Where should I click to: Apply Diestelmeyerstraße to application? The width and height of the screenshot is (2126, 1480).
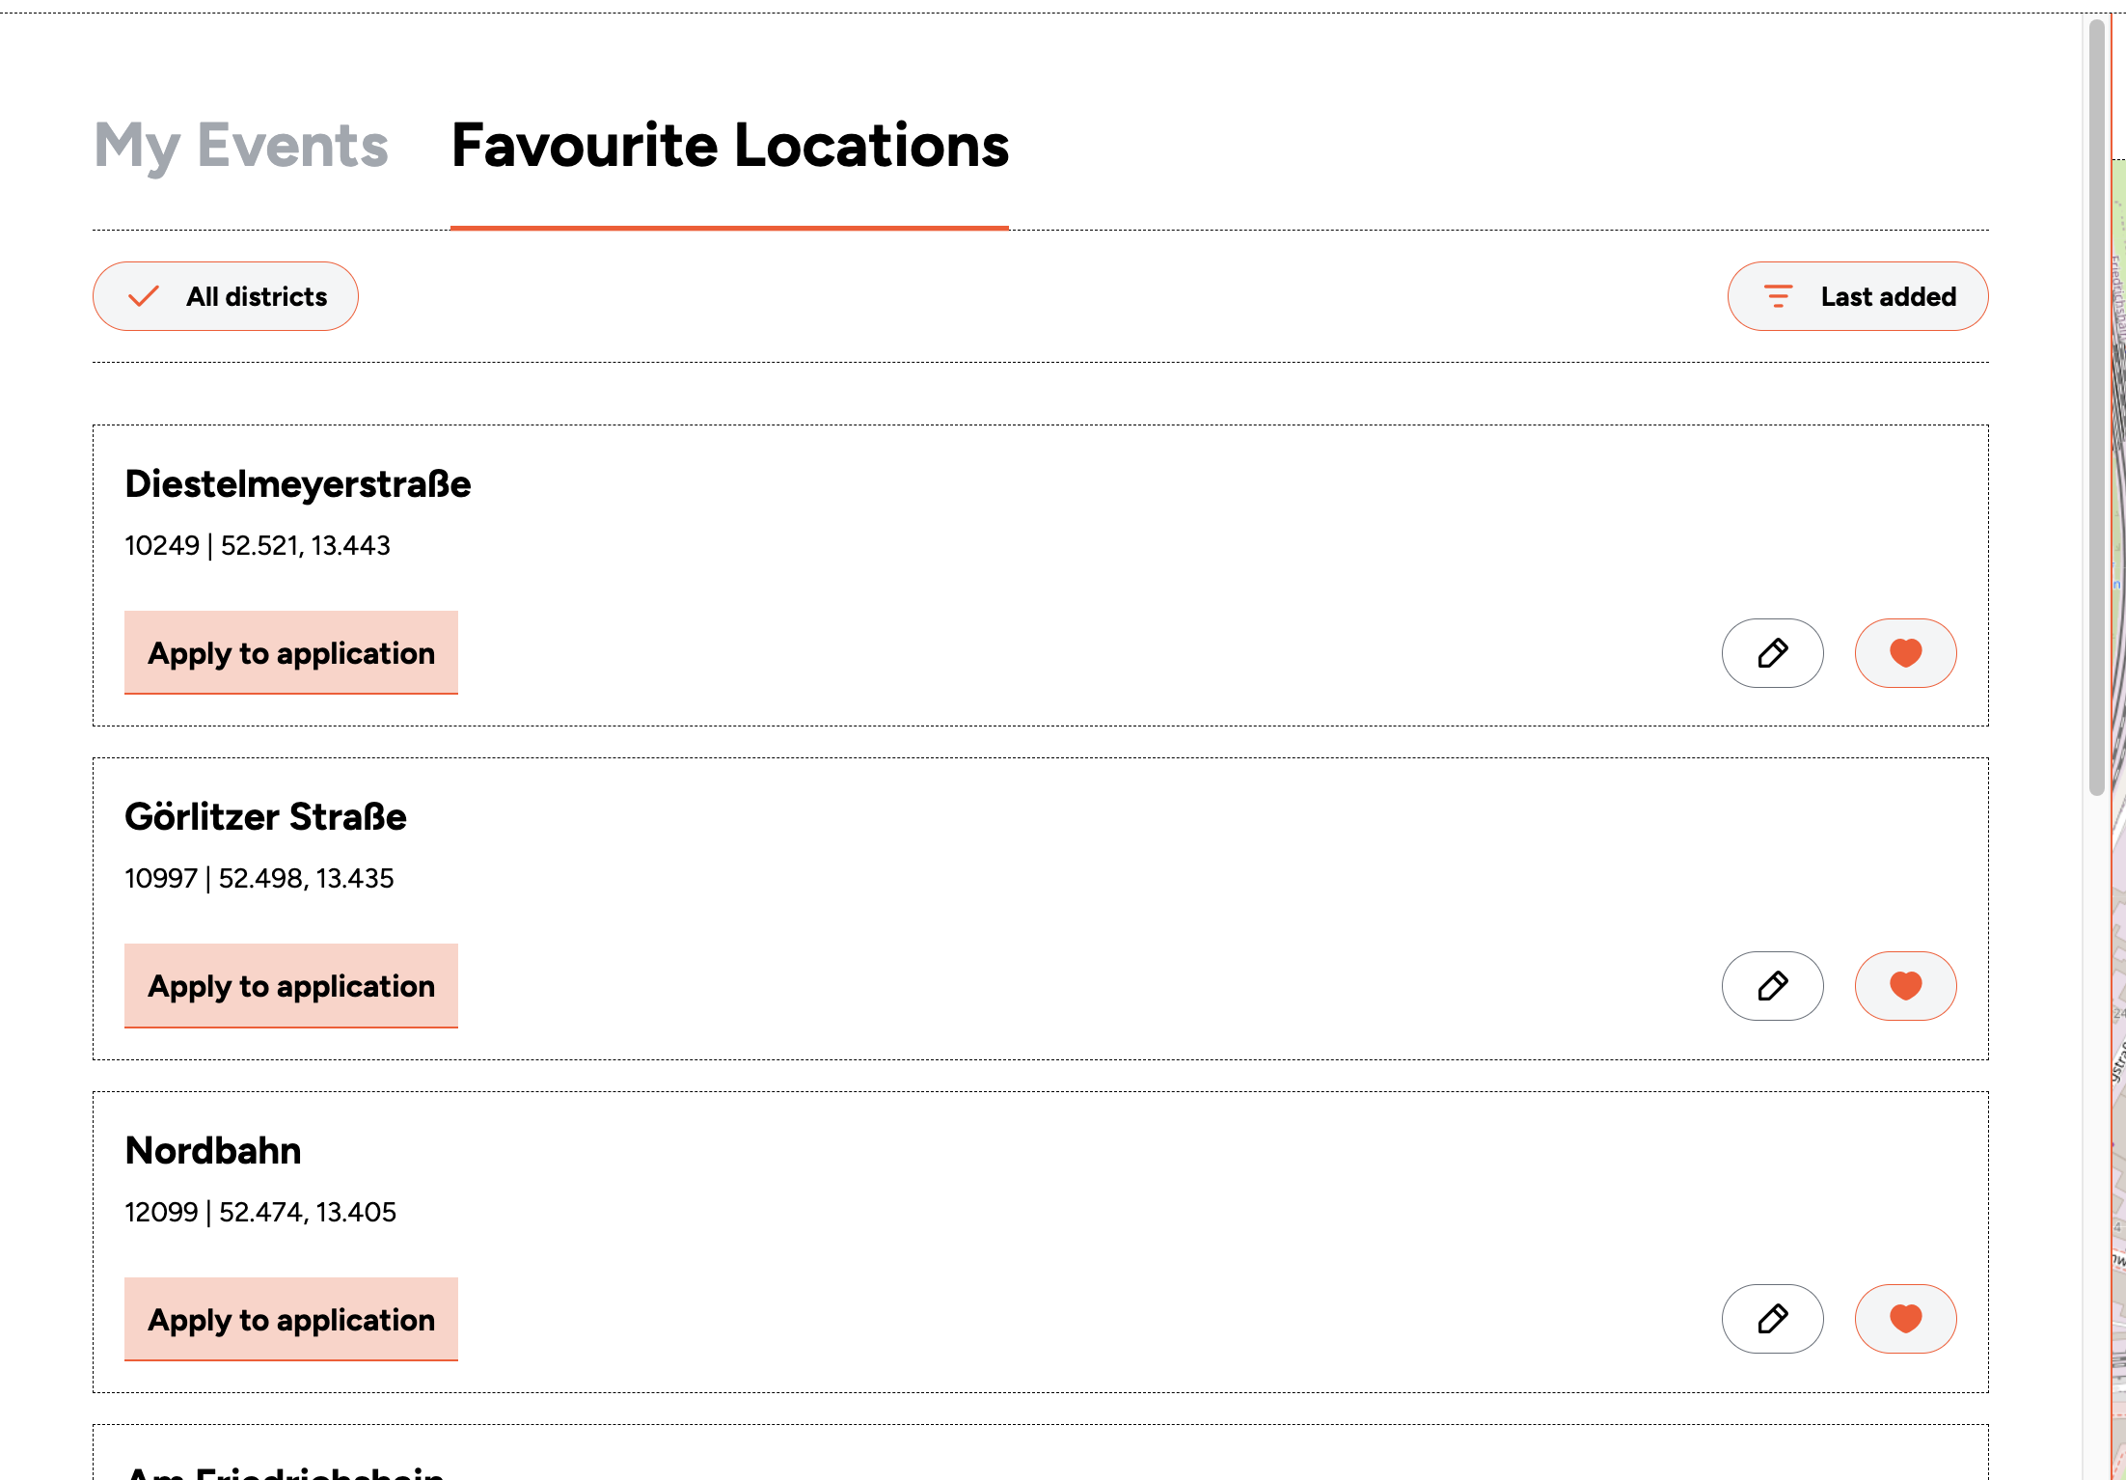point(290,653)
